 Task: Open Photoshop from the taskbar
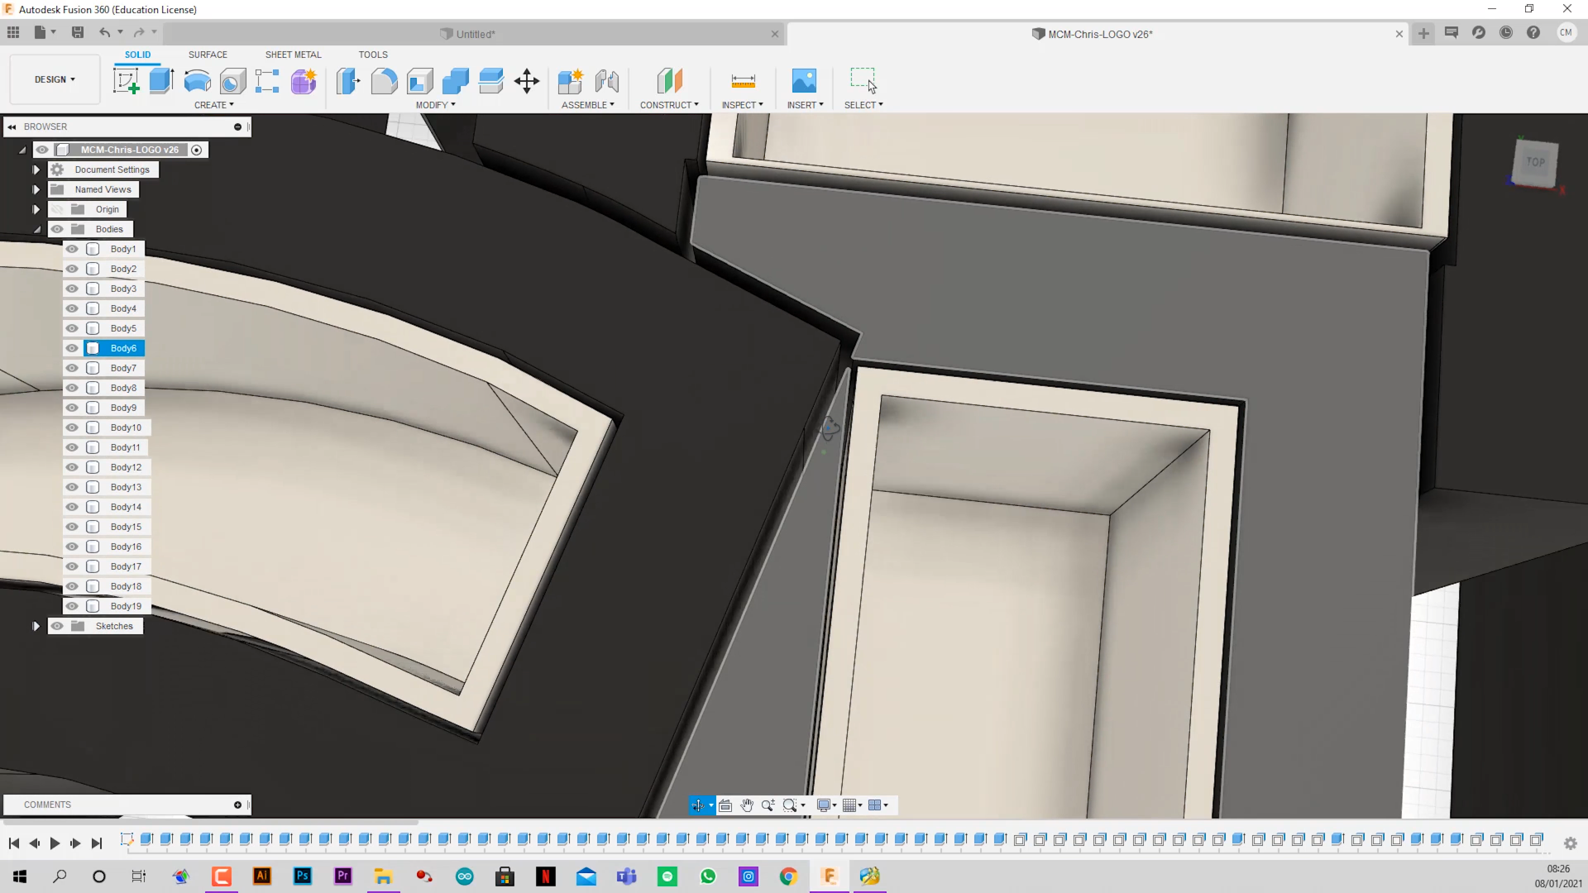coord(303,876)
